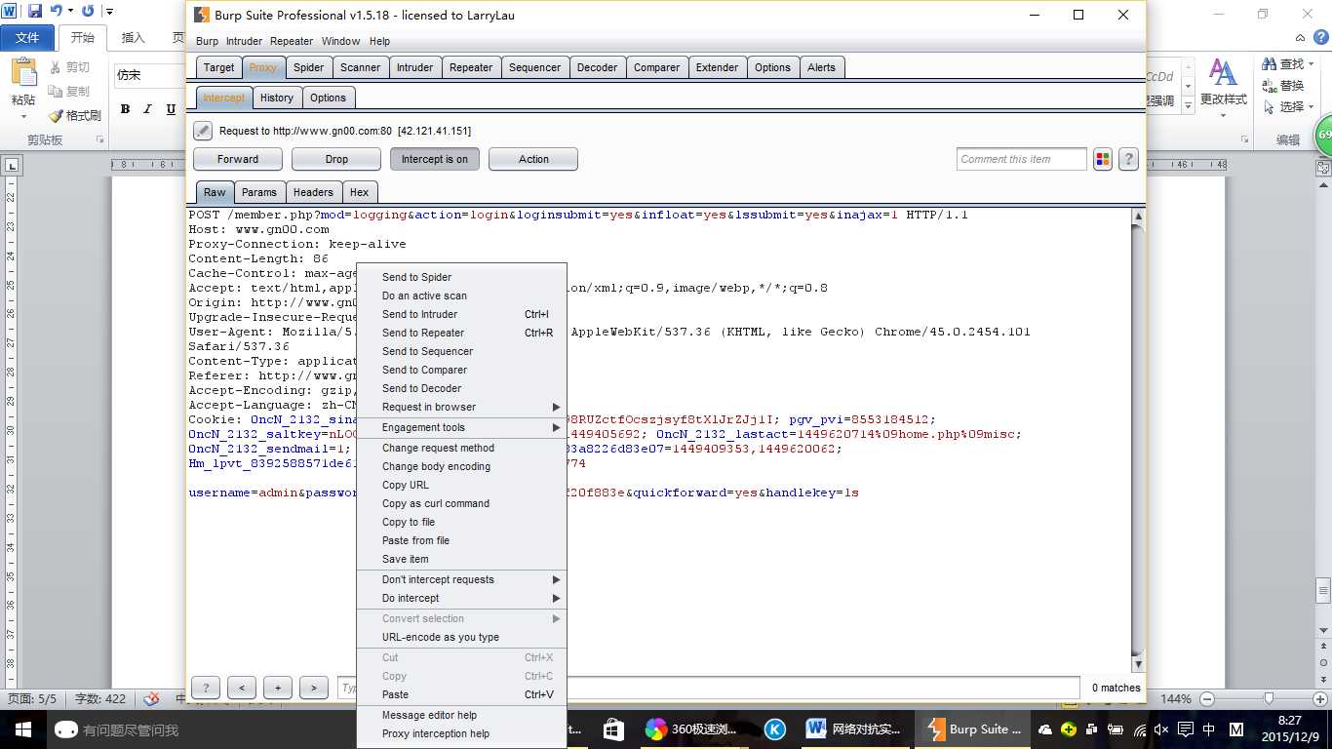Click the Undo icon in Word toolbar
Screen dimensions: 1332x749
click(57, 11)
